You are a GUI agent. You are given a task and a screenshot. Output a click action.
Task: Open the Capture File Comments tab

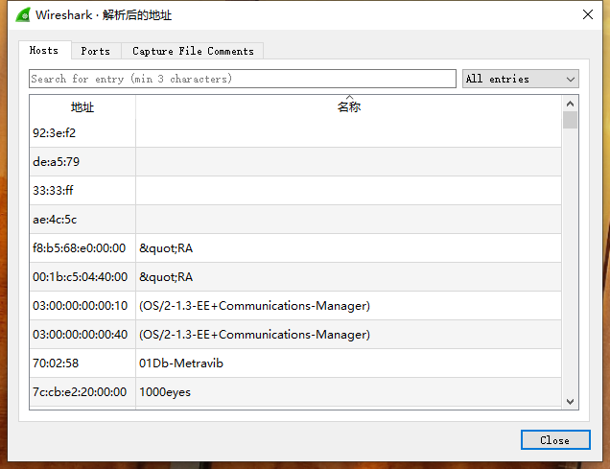(193, 51)
